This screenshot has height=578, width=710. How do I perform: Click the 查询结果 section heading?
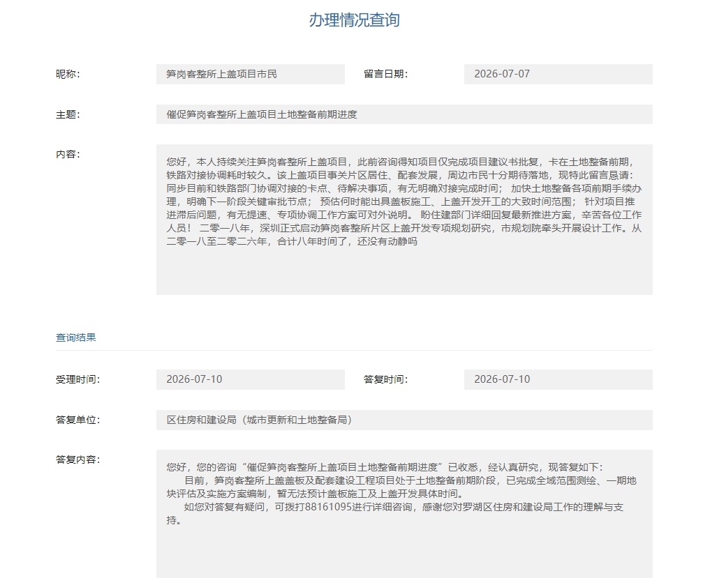tap(75, 337)
